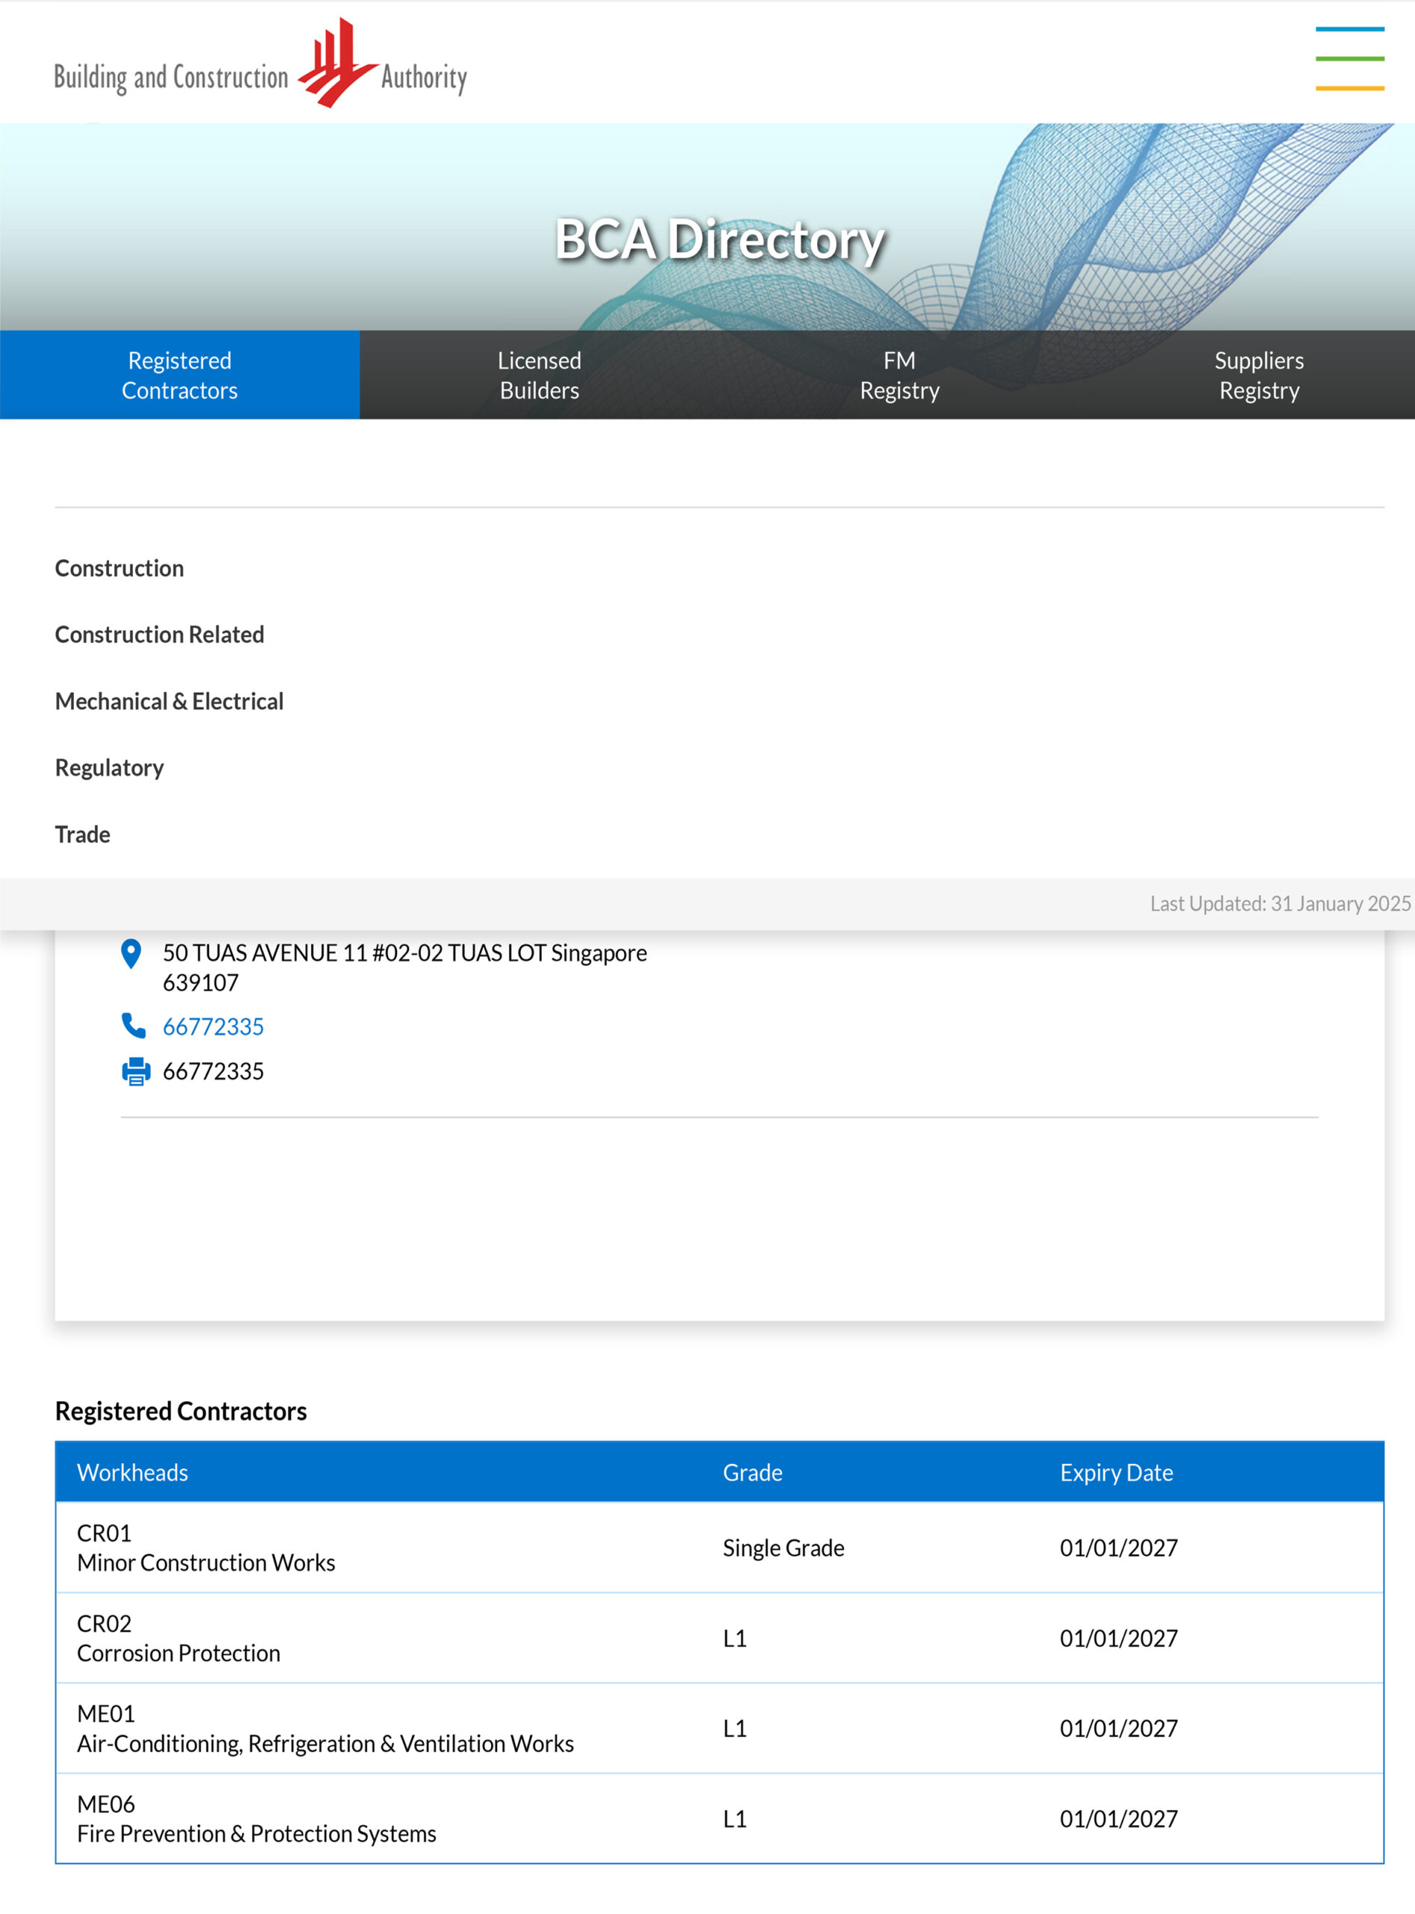This screenshot has height=1914, width=1415.
Task: Click the L1 grade in CR02 row
Action: tap(735, 1639)
